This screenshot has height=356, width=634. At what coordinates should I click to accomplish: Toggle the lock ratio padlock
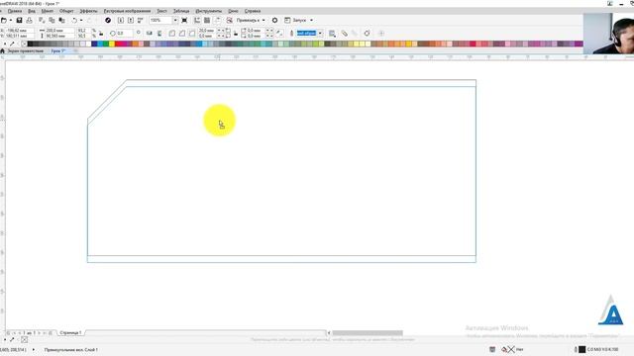[101, 33]
